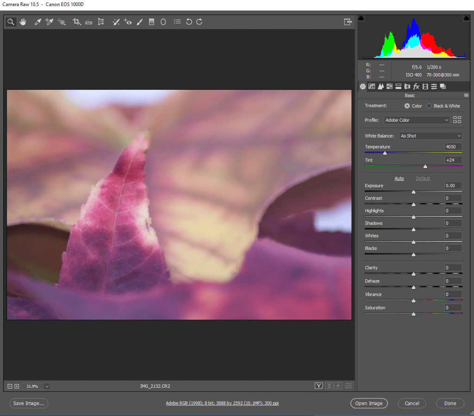The image size is (474, 416).
Task: Toggle before/after preview view (Y button)
Action: [x=318, y=386]
